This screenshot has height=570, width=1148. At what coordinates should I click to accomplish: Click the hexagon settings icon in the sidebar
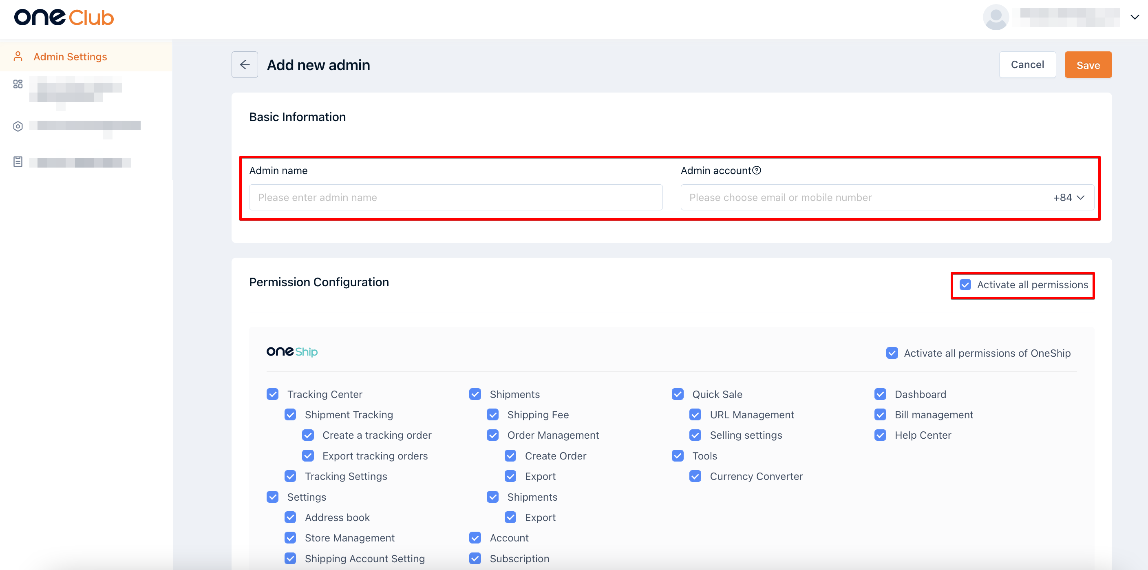[x=18, y=126]
